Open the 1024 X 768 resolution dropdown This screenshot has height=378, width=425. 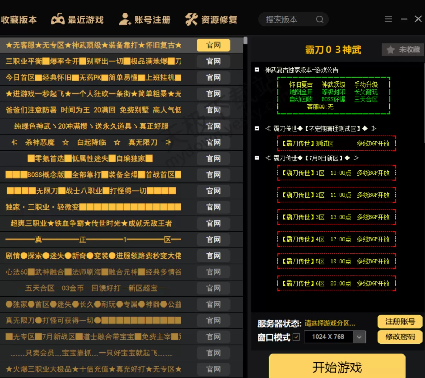(x=359, y=337)
